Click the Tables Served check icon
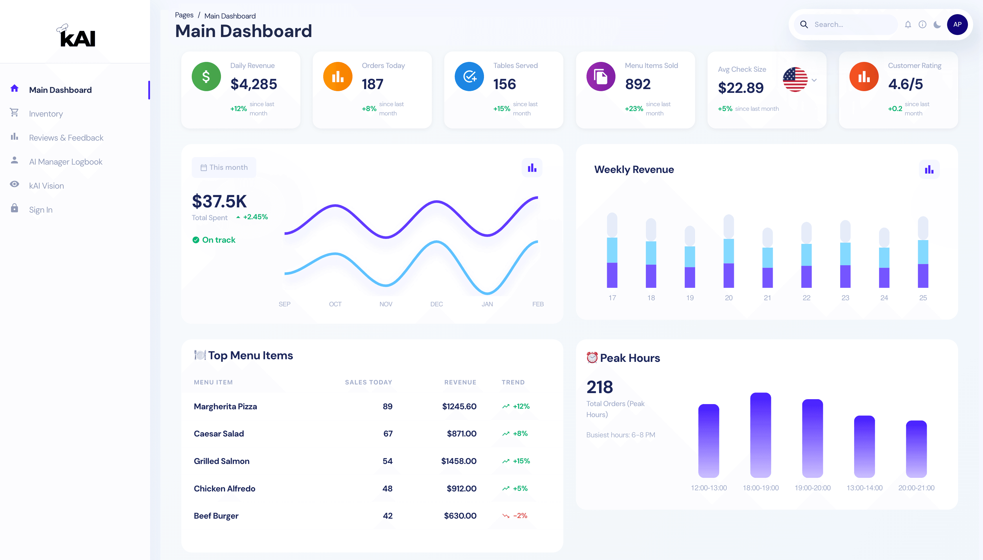Screen dimensions: 983x560 469,77
